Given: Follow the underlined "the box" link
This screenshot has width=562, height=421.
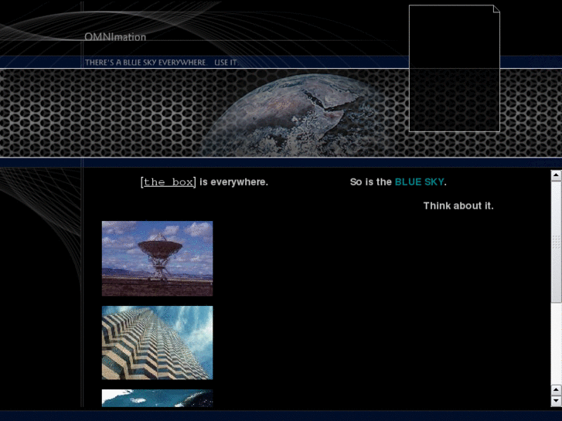Looking at the screenshot, I should [169, 182].
